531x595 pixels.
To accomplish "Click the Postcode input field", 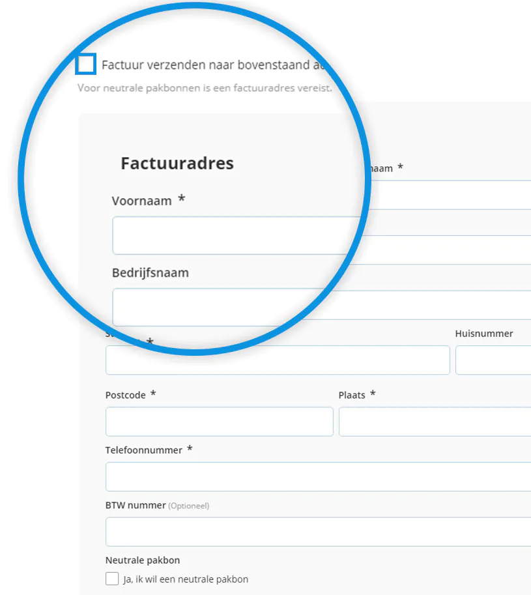I will pos(219,422).
